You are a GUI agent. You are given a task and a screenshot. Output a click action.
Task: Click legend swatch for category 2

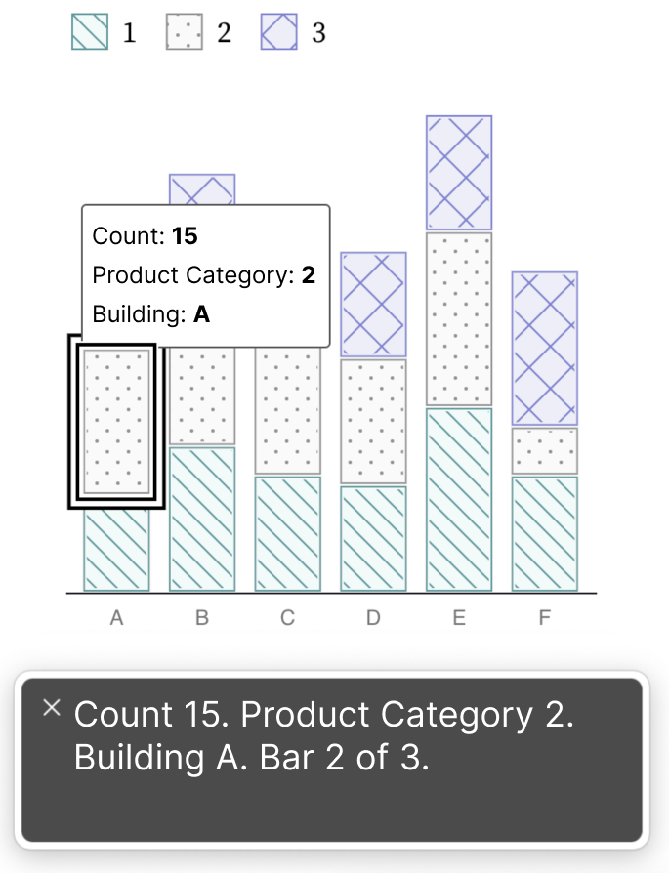coord(185,31)
